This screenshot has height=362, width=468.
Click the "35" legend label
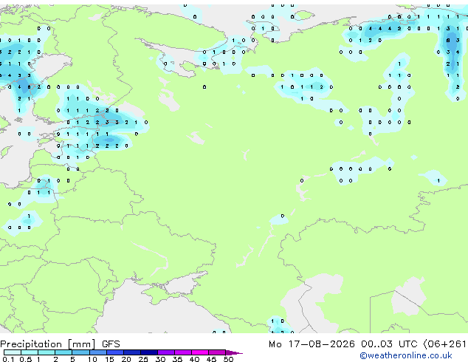[x=177, y=359]
